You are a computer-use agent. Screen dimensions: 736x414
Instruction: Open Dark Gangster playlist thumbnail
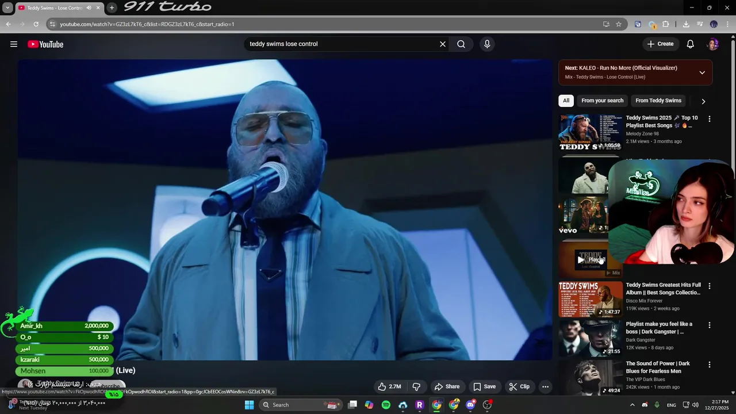click(591, 338)
